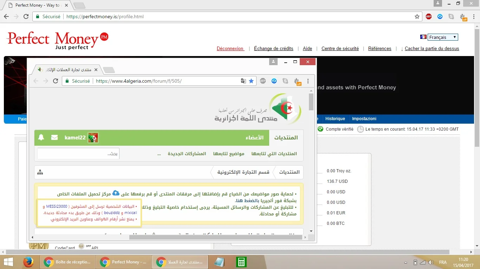Open the forum notifications bell icon
Viewport: 480px width, 269px height.
click(41, 137)
